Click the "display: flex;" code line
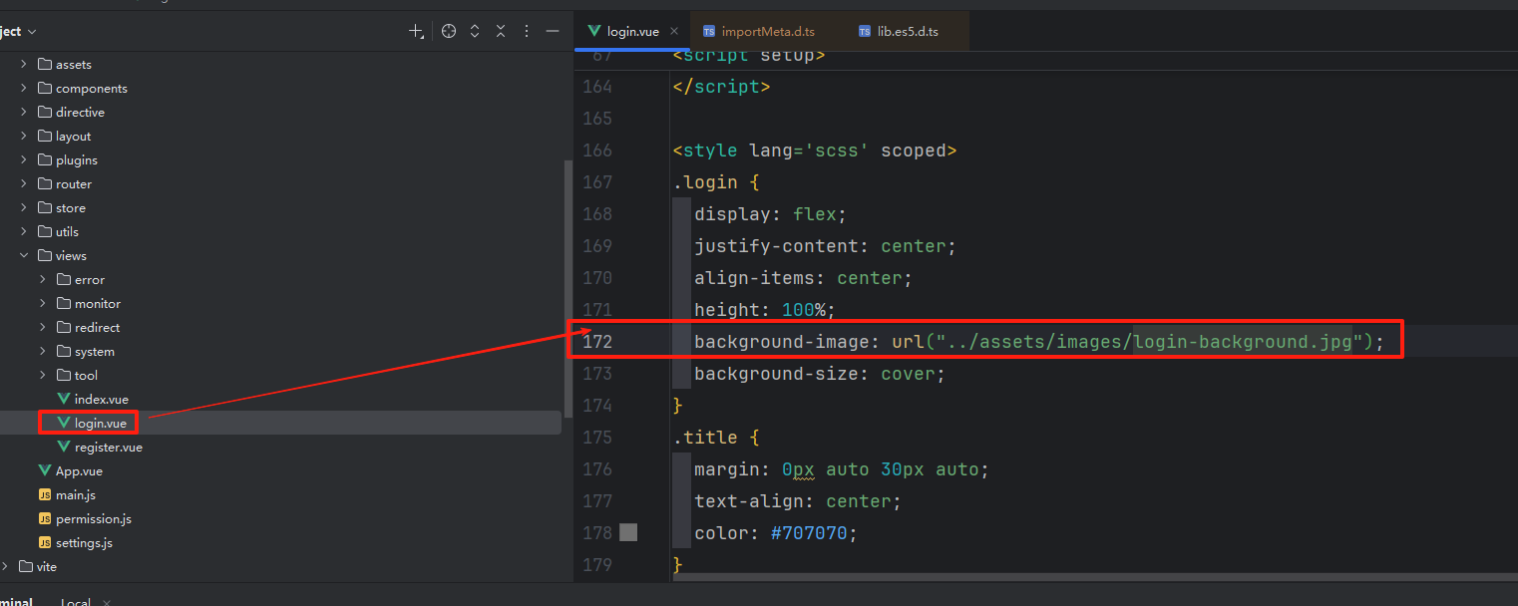The height and width of the screenshot is (606, 1518). 770,214
